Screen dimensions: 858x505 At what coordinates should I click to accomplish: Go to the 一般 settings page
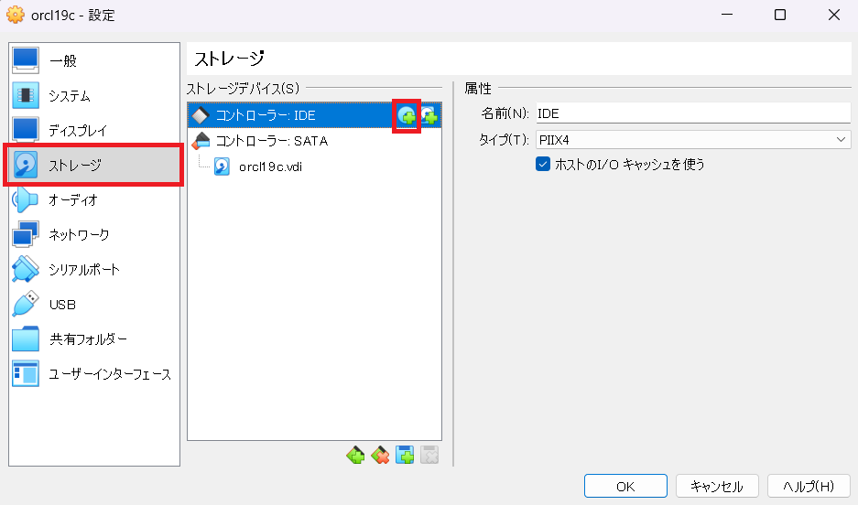click(x=62, y=61)
